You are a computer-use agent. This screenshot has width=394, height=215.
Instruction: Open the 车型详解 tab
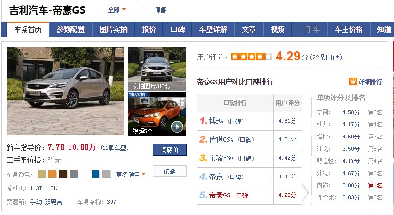(x=213, y=30)
